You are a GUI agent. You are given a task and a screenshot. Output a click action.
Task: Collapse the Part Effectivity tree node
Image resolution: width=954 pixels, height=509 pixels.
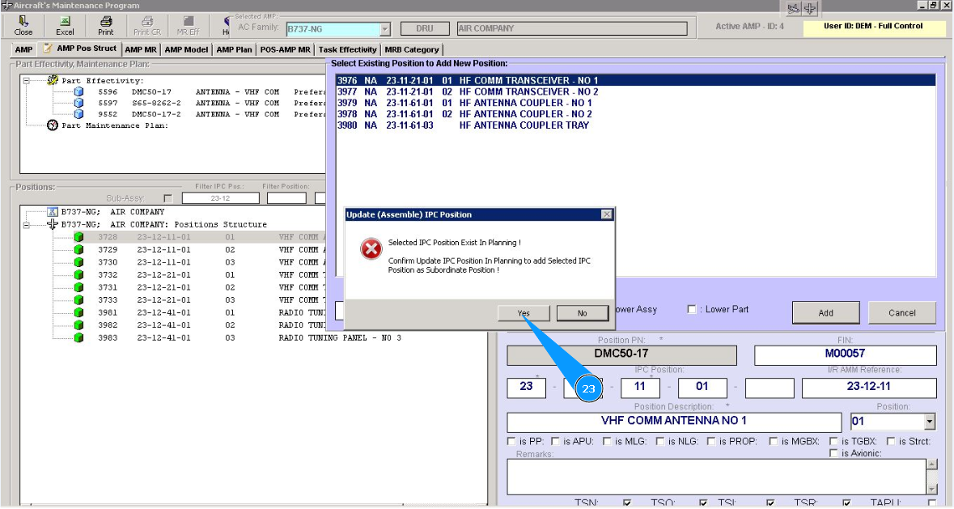[x=27, y=81]
